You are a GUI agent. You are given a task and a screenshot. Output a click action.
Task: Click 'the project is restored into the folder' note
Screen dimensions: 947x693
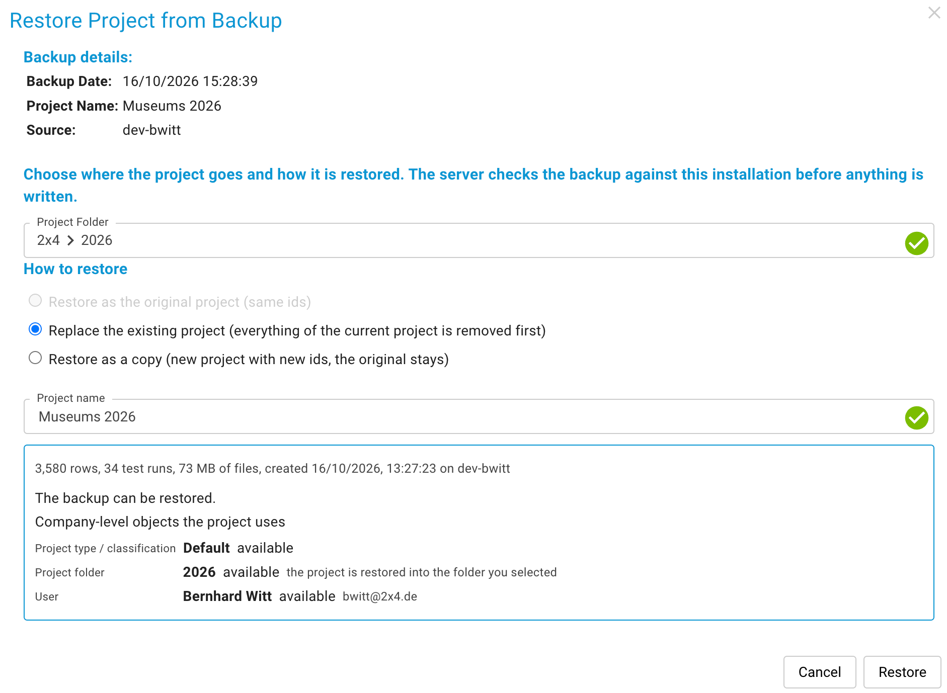click(x=422, y=573)
